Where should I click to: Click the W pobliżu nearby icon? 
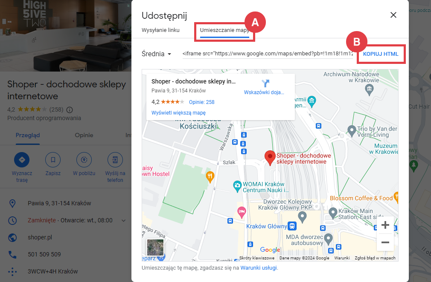(84, 160)
